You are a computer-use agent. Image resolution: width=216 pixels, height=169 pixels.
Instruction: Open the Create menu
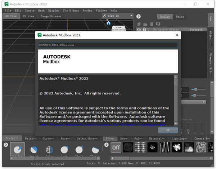[x=30, y=10]
